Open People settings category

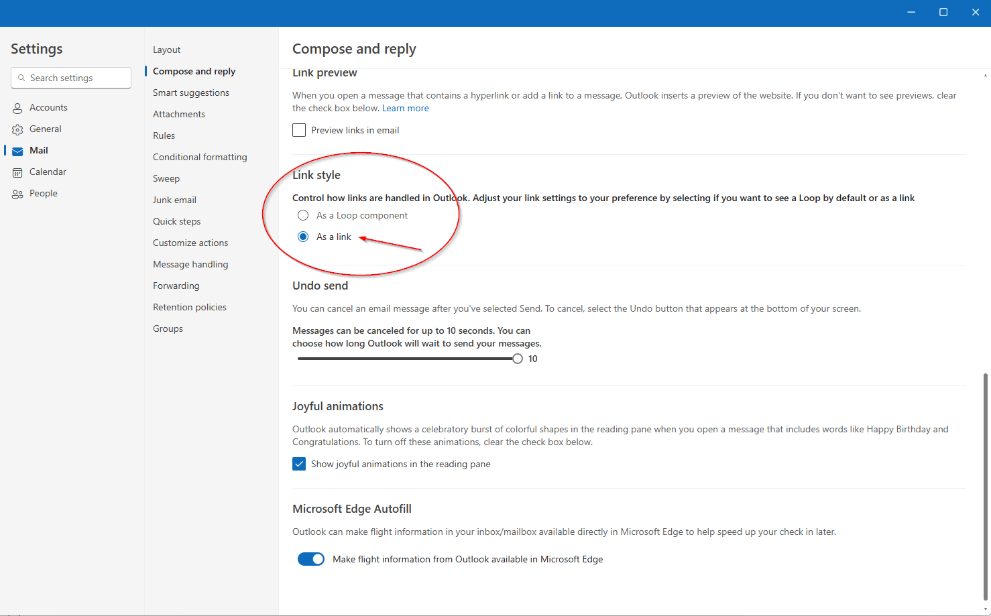44,193
